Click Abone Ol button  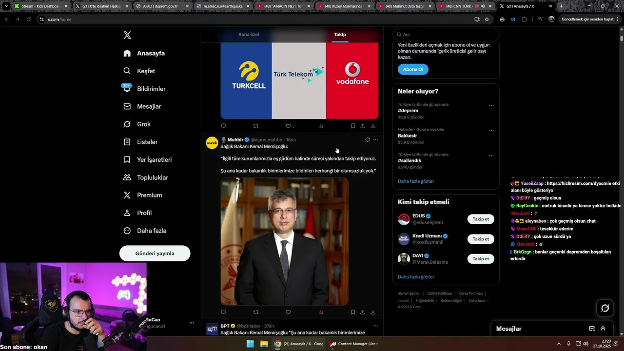click(x=413, y=69)
